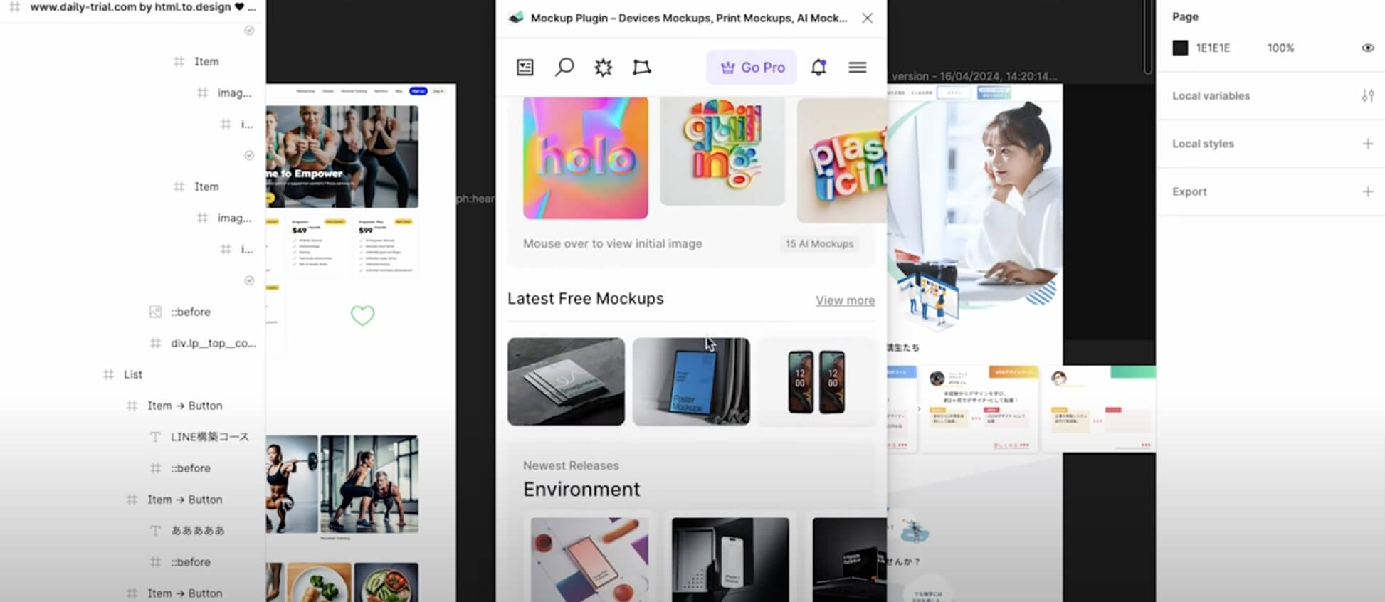Screen dimensions: 1385x602
Task: Choose the holo AI mockup thumbnail
Action: tap(585, 158)
